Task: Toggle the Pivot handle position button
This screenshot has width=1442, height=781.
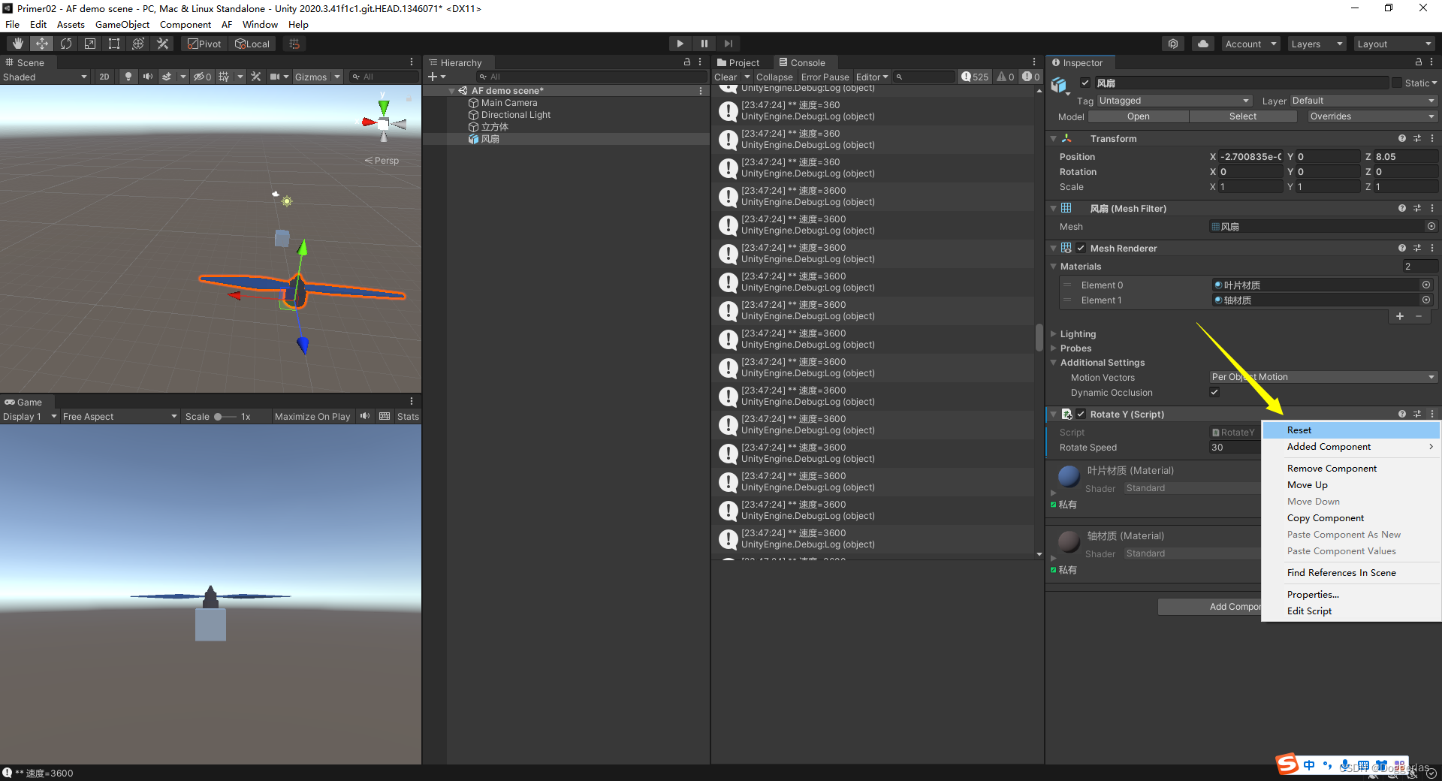Action: tap(204, 44)
